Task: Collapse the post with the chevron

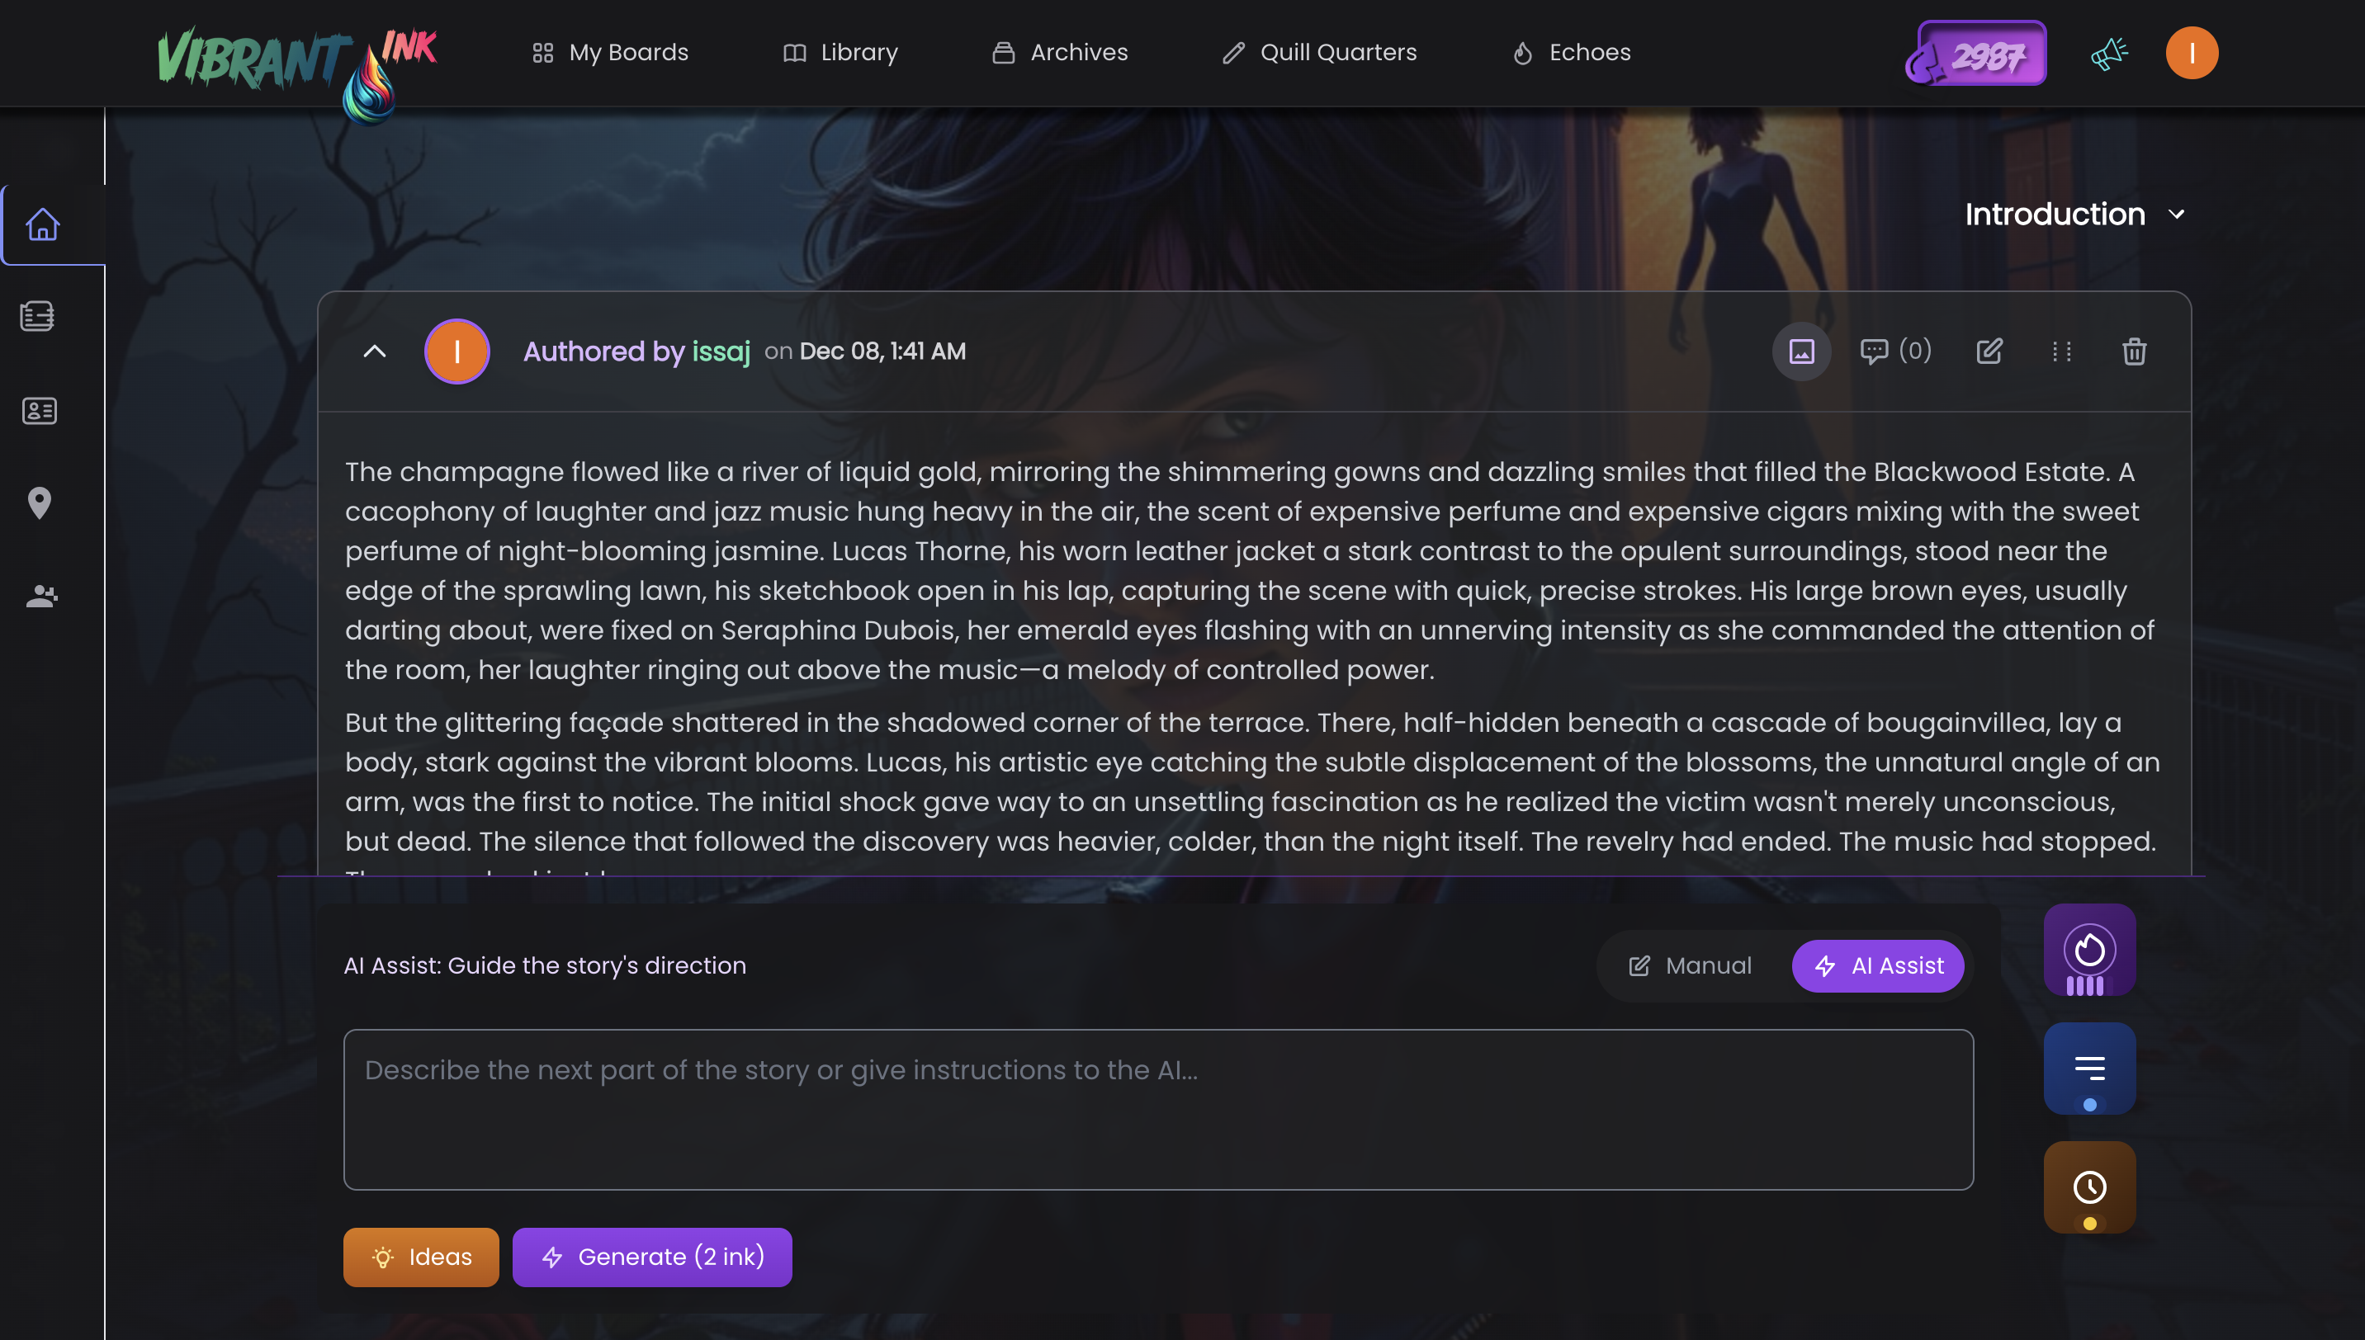Action: (375, 352)
